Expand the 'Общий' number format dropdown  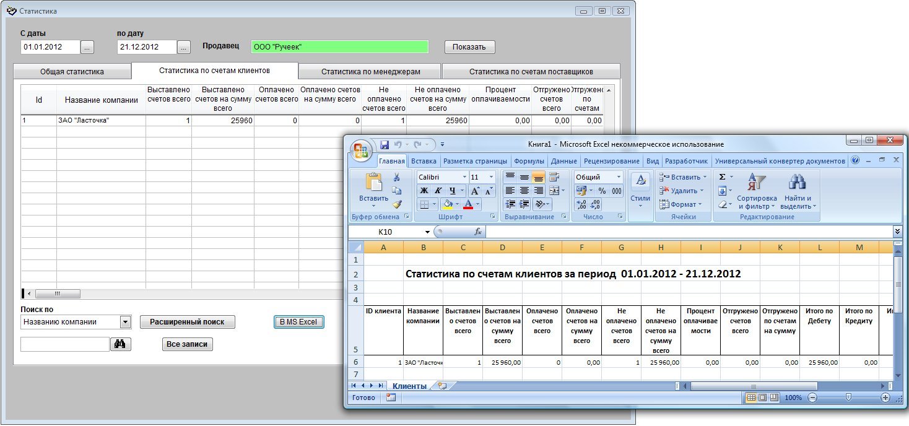point(618,177)
